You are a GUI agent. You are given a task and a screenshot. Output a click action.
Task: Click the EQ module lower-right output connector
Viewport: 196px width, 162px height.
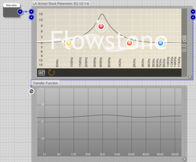coord(193,17)
